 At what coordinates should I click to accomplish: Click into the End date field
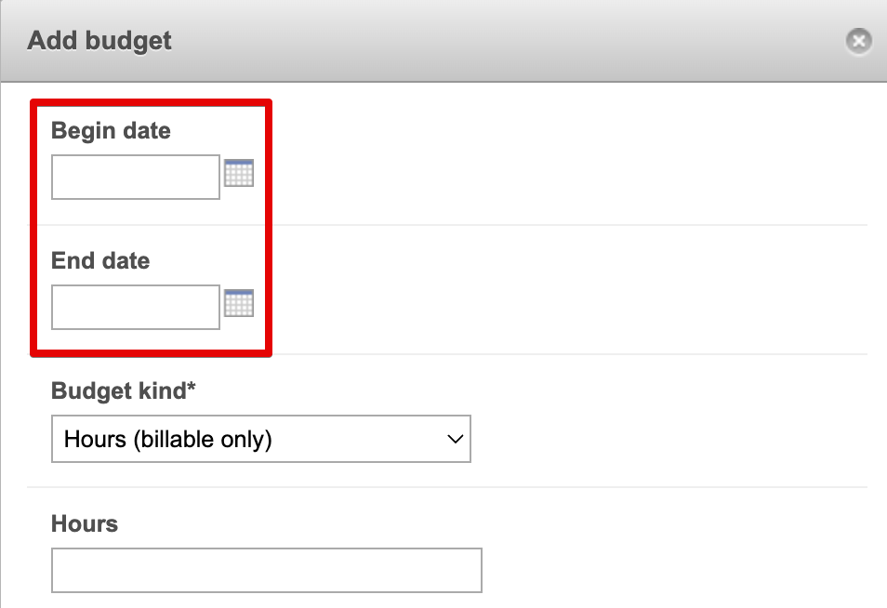point(136,307)
